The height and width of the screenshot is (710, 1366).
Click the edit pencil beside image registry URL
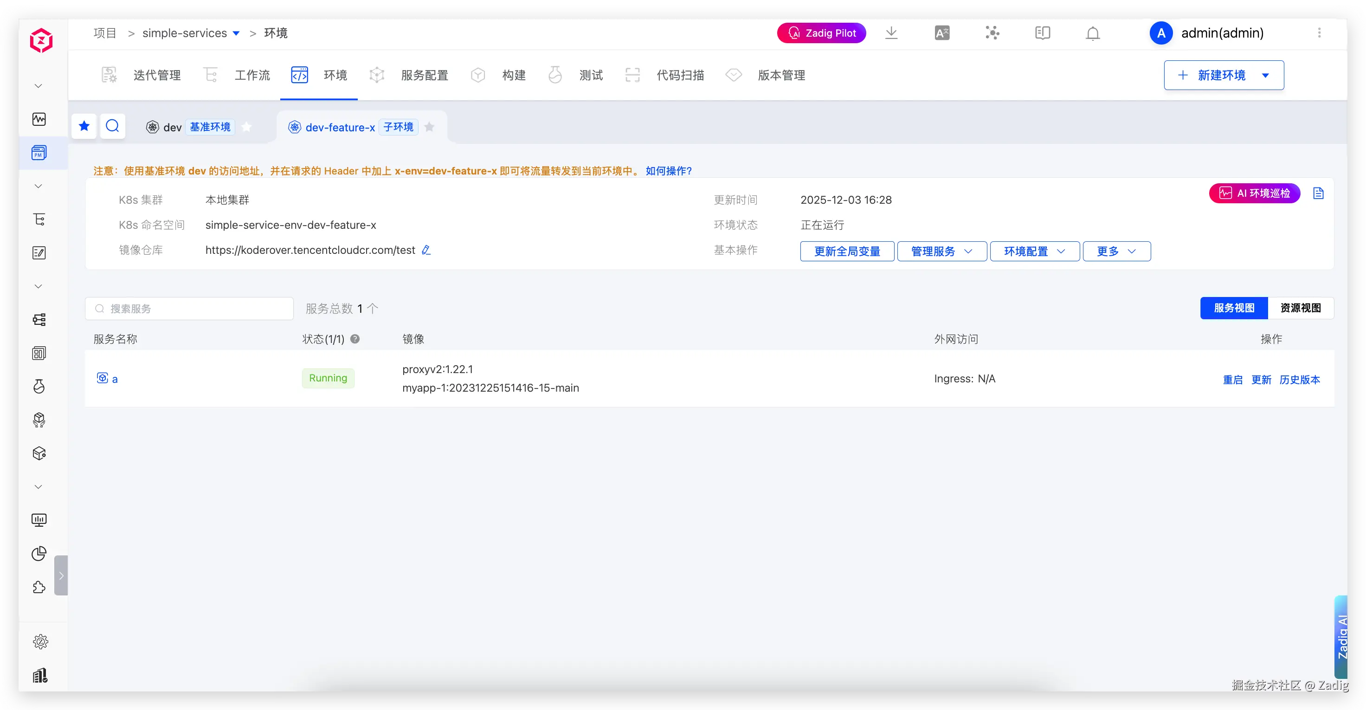pos(426,250)
